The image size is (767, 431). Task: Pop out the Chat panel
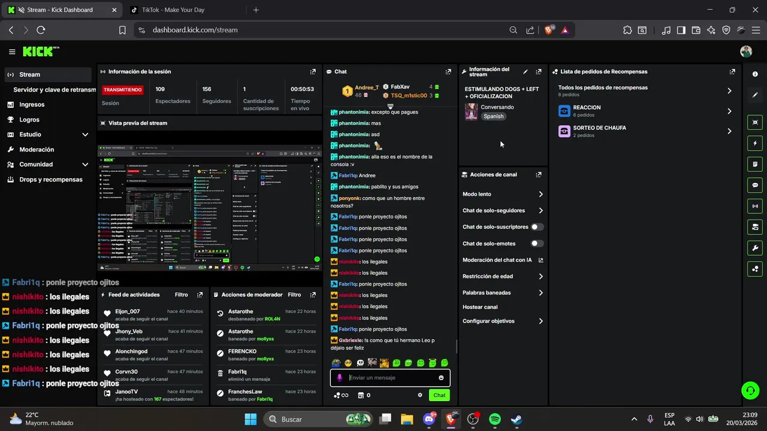pos(448,71)
